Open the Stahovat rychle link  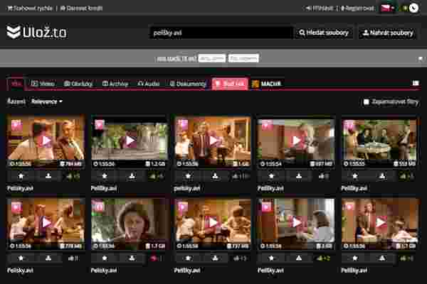point(30,8)
